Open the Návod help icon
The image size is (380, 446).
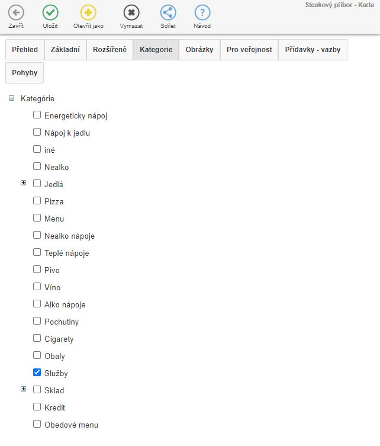point(202,12)
